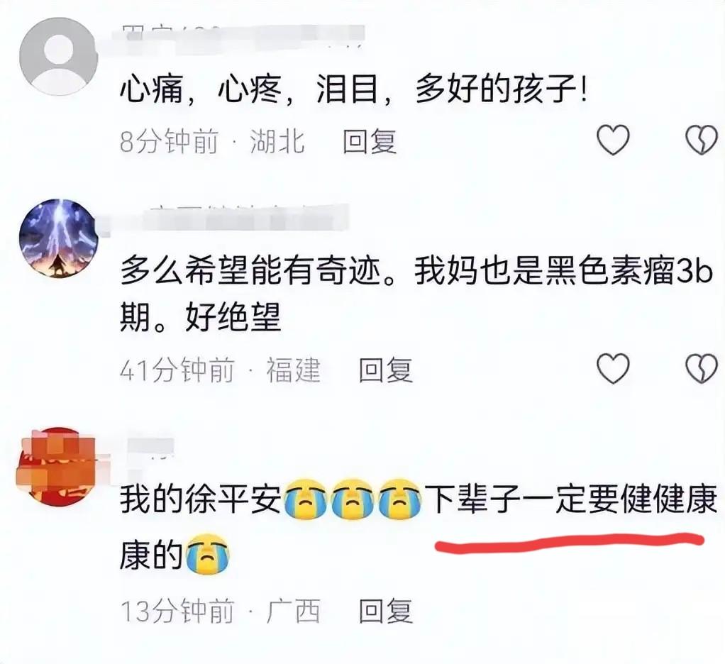Image resolution: width=725 pixels, height=664 pixels.
Task: Tap broken heart on Fujian comment
Action: point(701,368)
